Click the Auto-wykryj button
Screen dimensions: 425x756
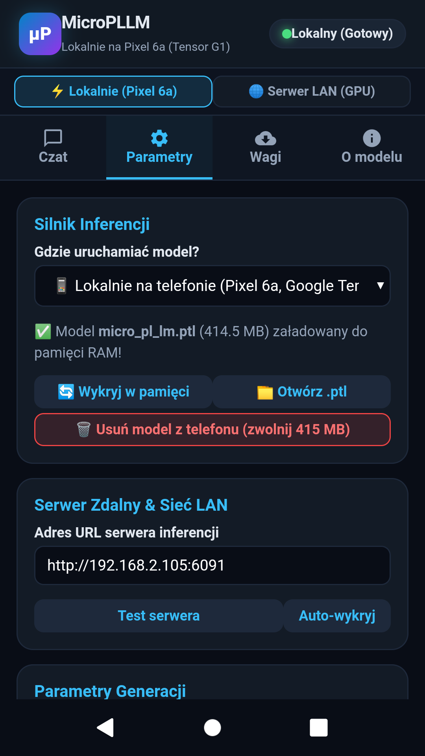point(337,616)
